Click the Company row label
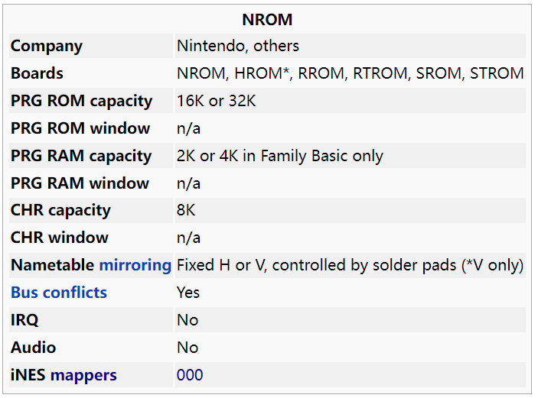This screenshot has width=538, height=398. 47,47
